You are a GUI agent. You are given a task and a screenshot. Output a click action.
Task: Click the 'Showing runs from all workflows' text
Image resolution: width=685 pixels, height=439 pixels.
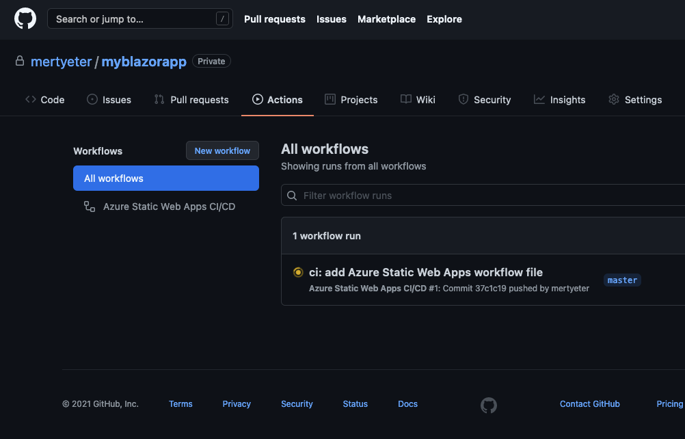tap(353, 166)
